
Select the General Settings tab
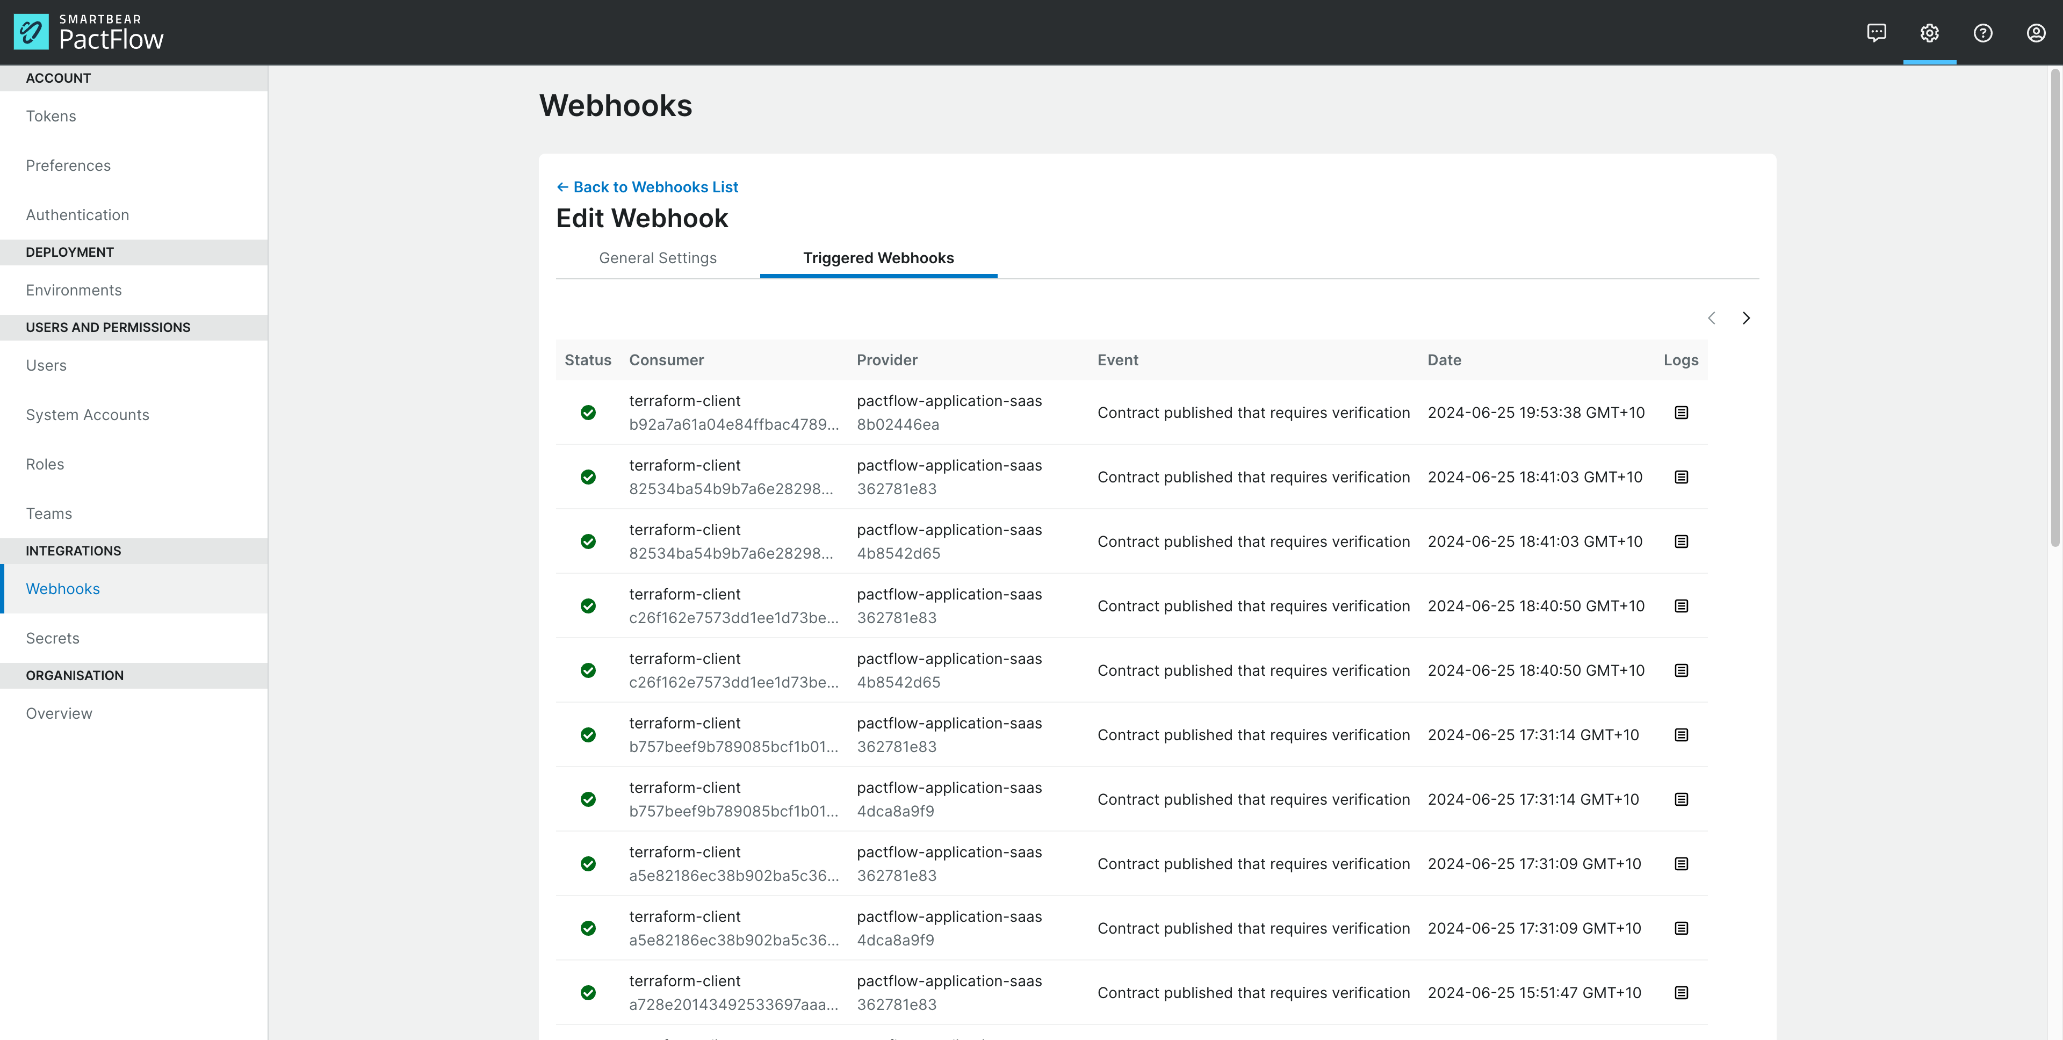tap(659, 257)
